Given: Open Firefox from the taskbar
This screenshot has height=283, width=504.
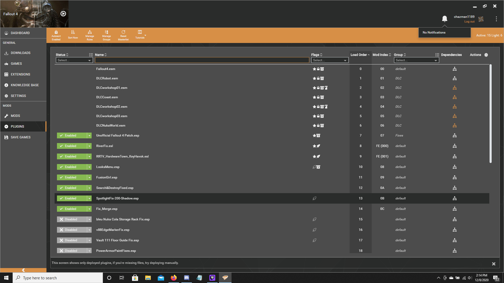Looking at the screenshot, I should pos(174,278).
